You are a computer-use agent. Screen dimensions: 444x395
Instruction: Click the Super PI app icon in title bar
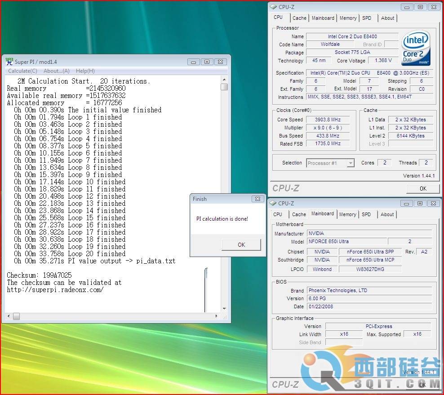pyautogui.click(x=9, y=62)
